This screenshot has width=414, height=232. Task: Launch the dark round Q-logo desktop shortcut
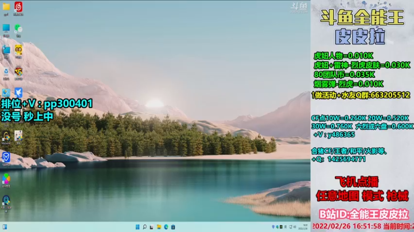(6, 201)
